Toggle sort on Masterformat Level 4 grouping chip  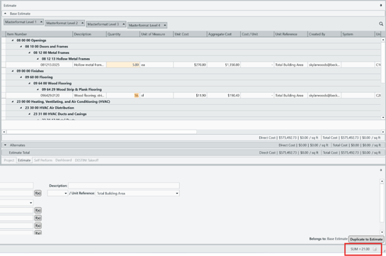click(x=147, y=25)
